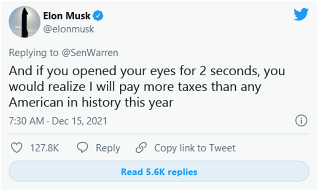The image size is (318, 191).
Task: Click the word 'taxes' in tweet
Action: 193,87
